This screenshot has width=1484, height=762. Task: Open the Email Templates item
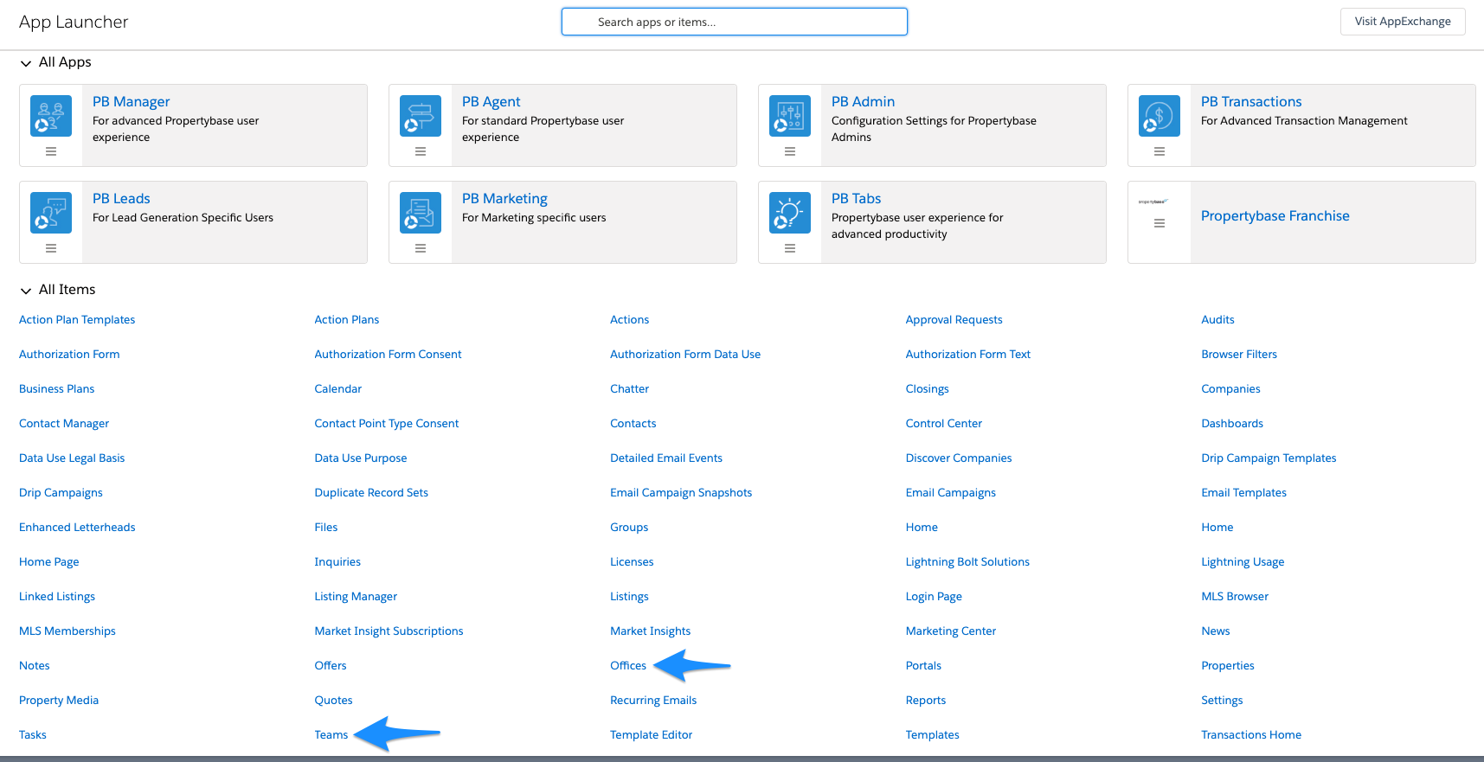click(x=1243, y=492)
